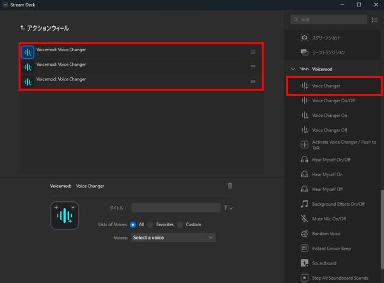Minimize the Stream Deck window
384x283 pixels.
[342, 4]
